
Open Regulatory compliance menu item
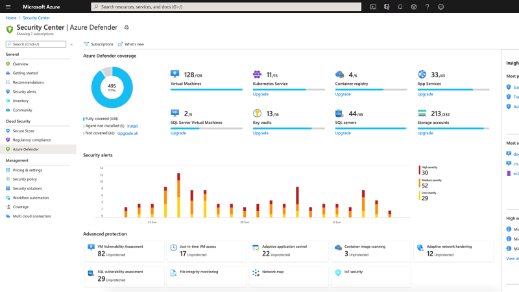click(31, 140)
